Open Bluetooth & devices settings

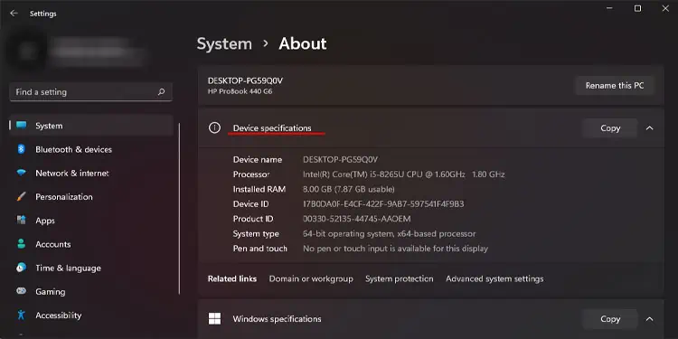[x=91, y=149]
